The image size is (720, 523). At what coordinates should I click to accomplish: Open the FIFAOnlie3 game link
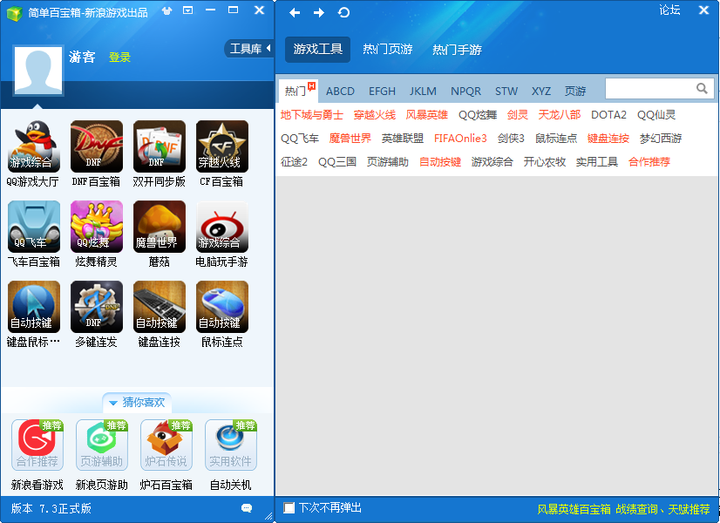click(x=460, y=139)
